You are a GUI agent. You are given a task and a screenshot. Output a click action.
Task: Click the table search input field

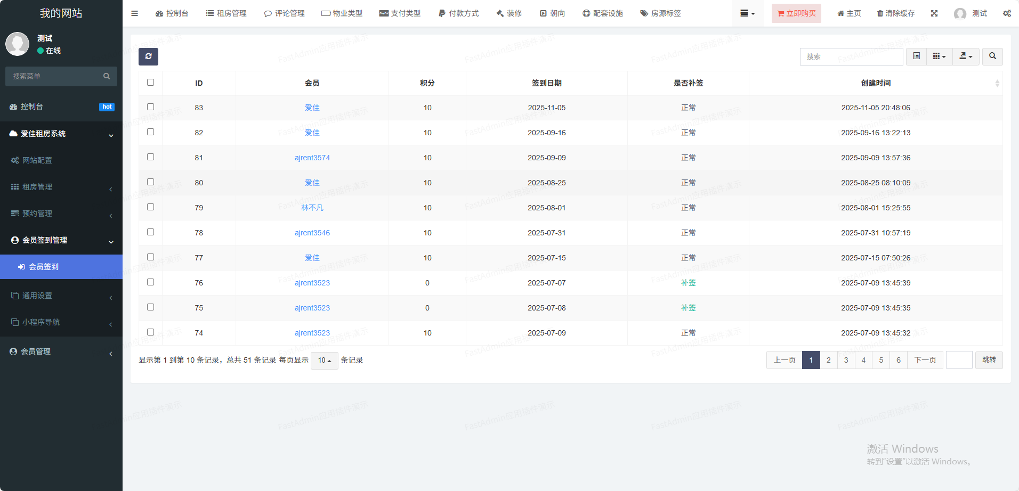pyautogui.click(x=851, y=56)
